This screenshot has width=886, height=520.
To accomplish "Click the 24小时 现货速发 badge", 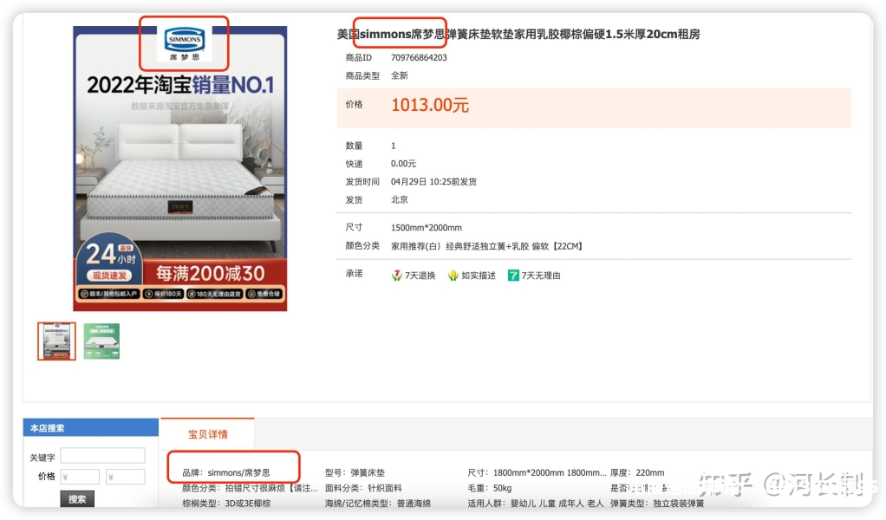I will tap(109, 262).
